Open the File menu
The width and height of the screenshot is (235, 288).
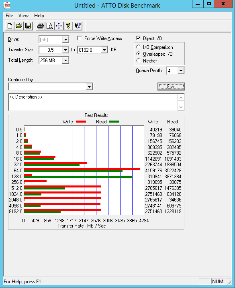click(9, 16)
